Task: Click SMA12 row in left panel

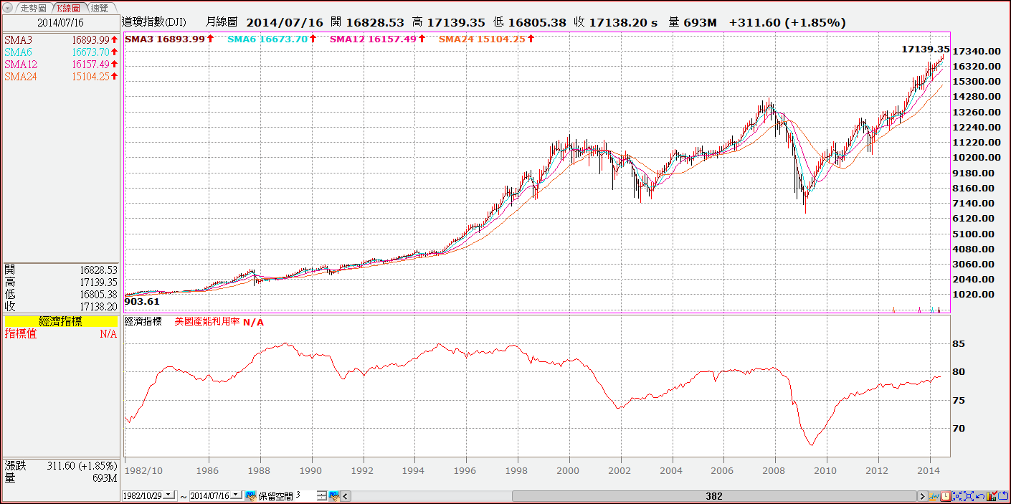Action: 60,65
